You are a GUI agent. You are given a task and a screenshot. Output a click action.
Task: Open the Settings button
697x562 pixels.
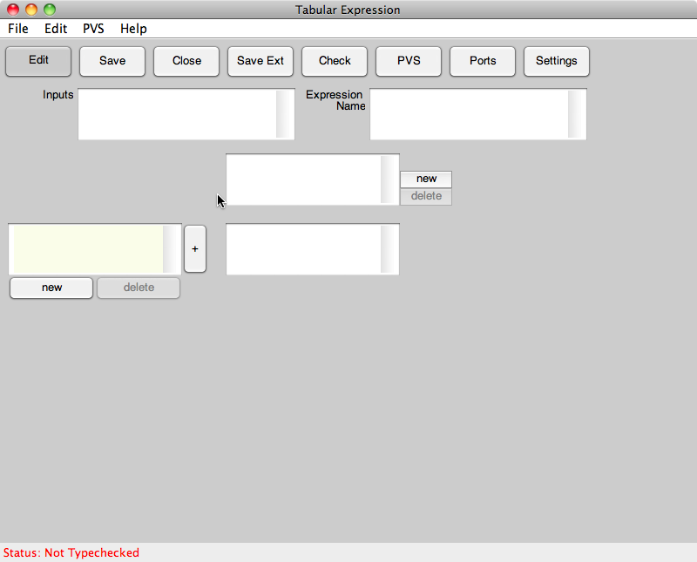pos(557,61)
